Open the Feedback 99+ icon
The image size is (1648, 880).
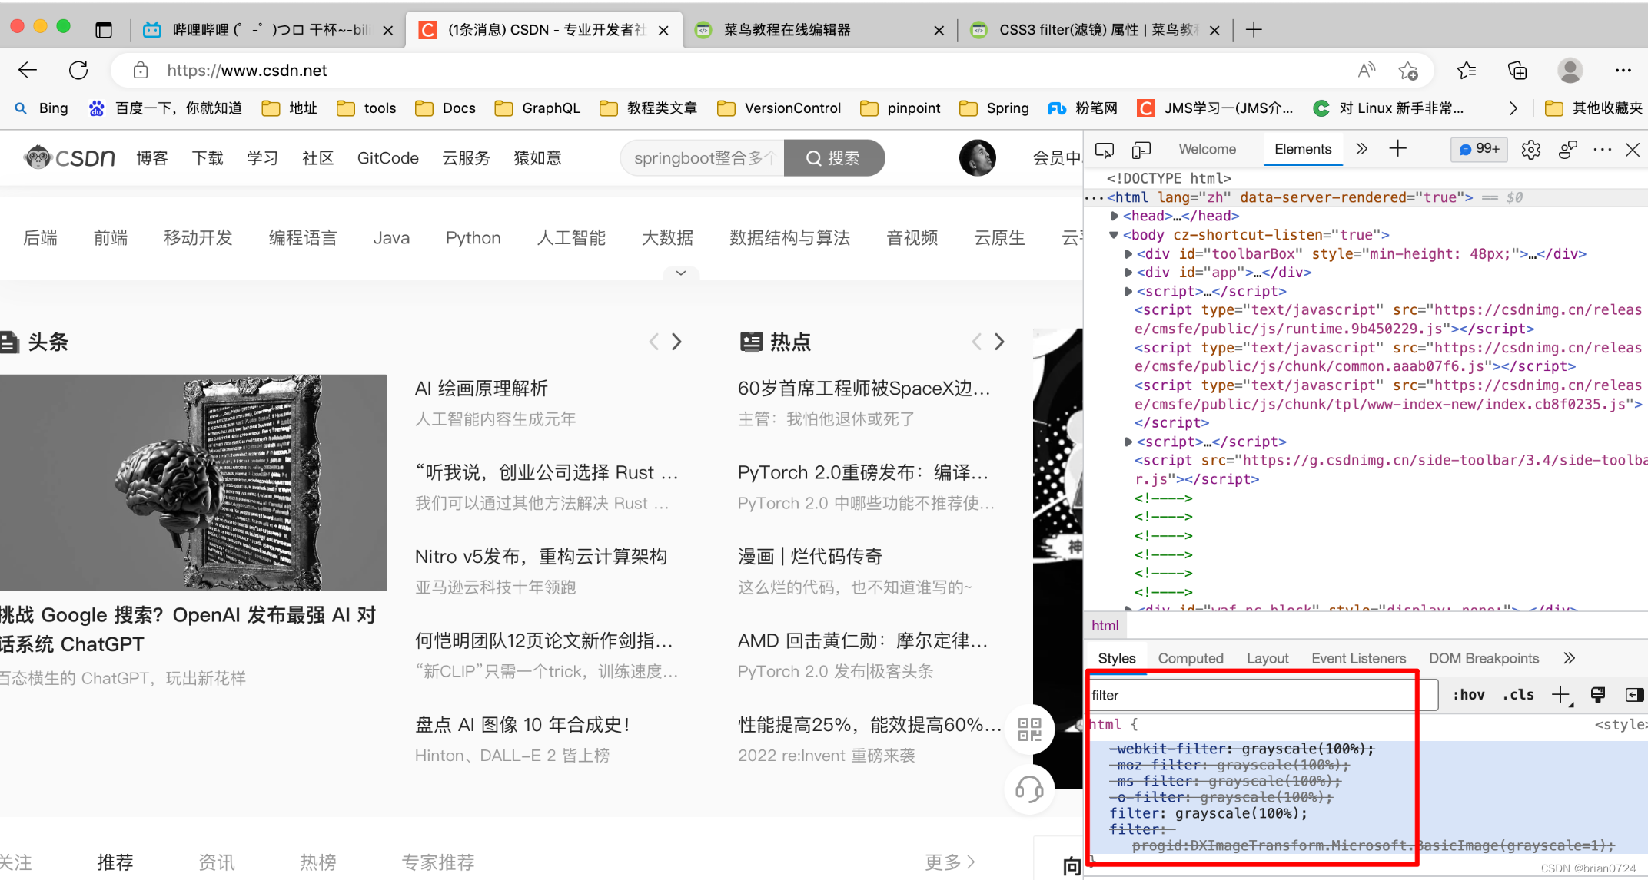(1477, 149)
